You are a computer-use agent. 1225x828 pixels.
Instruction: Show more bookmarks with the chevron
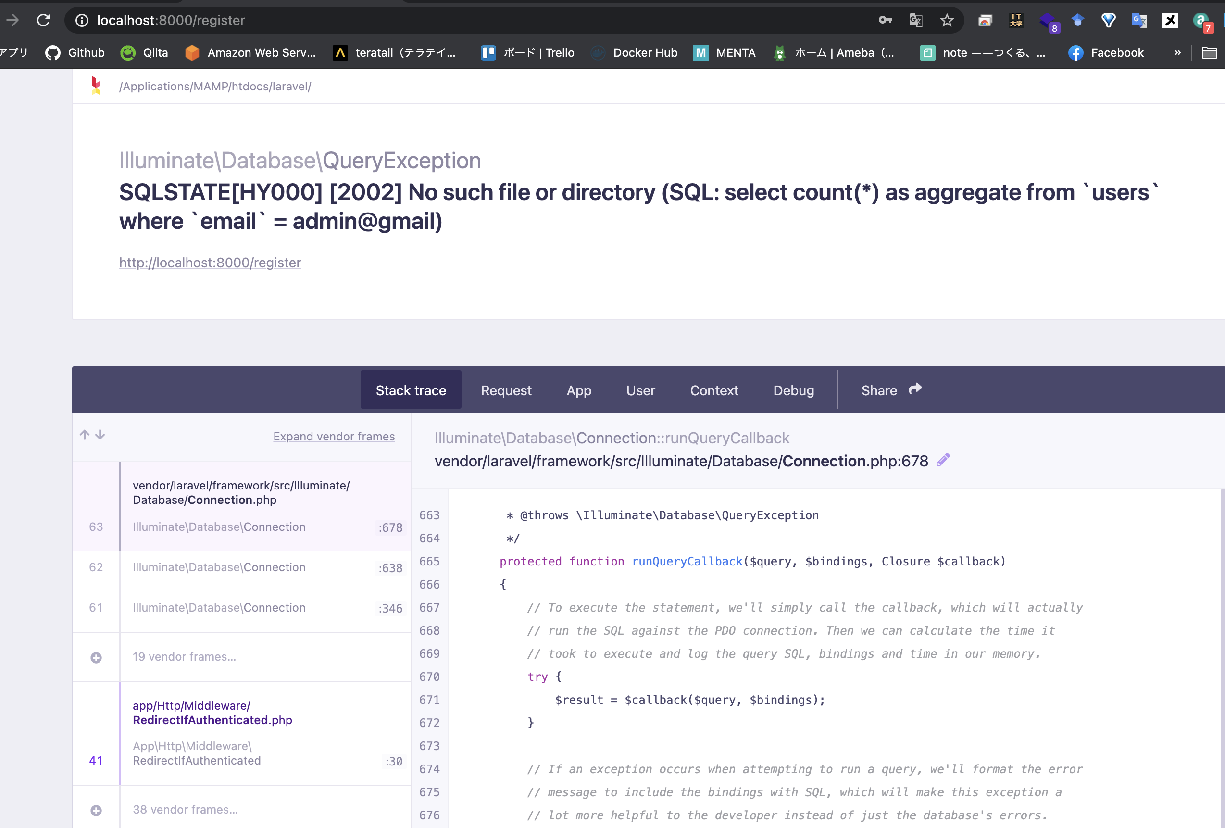(x=1177, y=53)
